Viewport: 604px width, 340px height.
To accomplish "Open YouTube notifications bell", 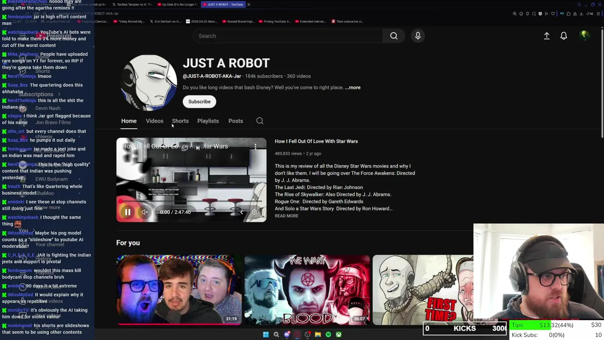I will pyautogui.click(x=563, y=36).
